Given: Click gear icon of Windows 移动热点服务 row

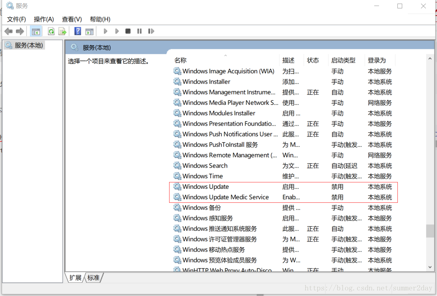Looking at the screenshot, I should pyautogui.click(x=177, y=249).
